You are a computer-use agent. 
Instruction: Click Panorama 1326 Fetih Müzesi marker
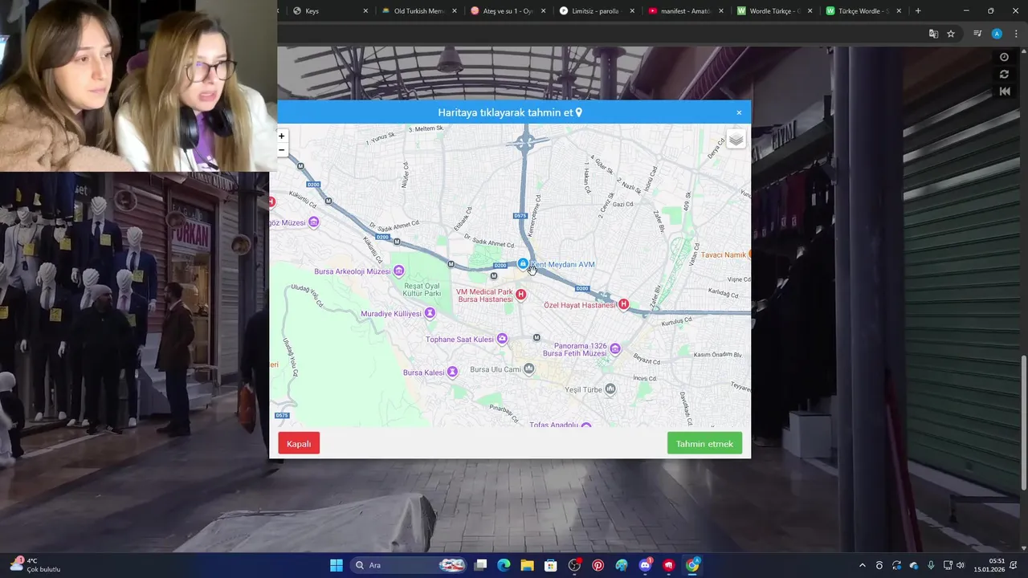point(615,349)
